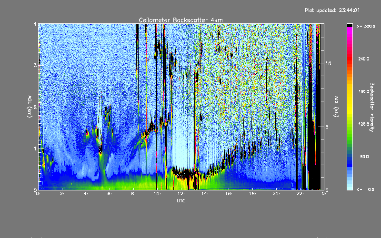Select the "22:" hour tick on UTC axis
The image size is (381, 238).
[300, 194]
